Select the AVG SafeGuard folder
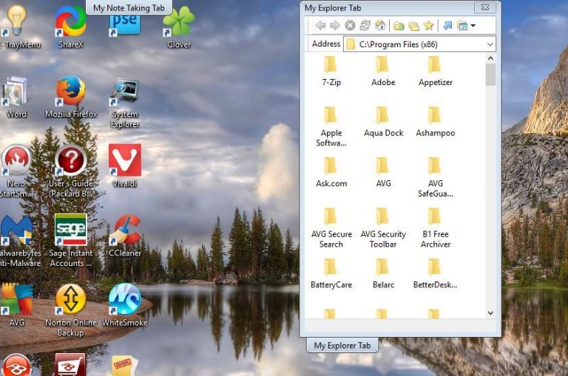 (x=436, y=177)
